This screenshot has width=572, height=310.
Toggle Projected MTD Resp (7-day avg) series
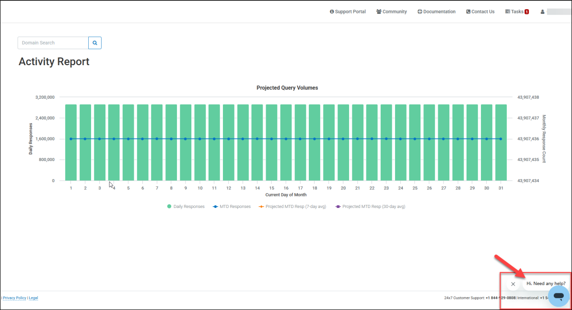point(292,207)
